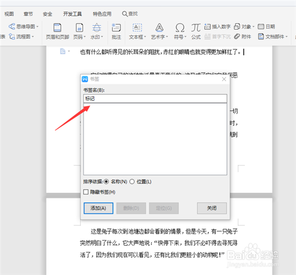Click the 定位(G) button
296x275 pixels.
164,208
